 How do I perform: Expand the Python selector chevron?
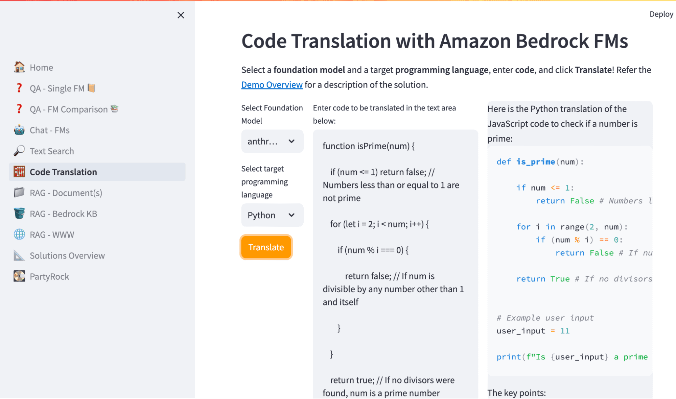pos(292,215)
